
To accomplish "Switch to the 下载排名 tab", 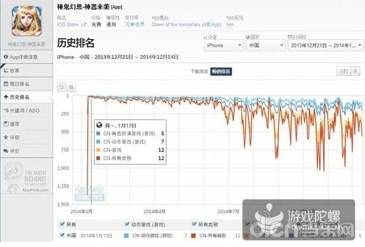I will (199, 72).
